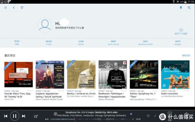Screen dimensions: 195x122
Task: Click the Hi, greeting heading
Action: click(58, 24)
